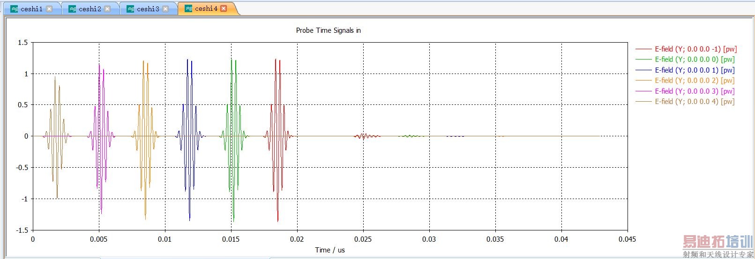Click the red legend line swatch
The height and width of the screenshot is (259, 755).
[x=643, y=49]
